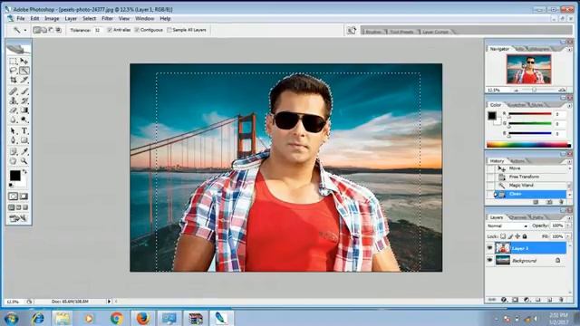Open the Fill slider arrow

coord(568,236)
